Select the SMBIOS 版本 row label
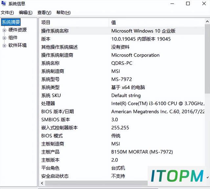 (x=55, y=120)
